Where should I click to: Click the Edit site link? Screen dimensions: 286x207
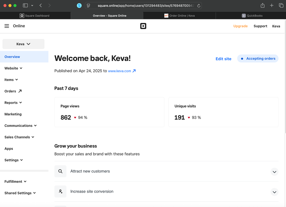(x=223, y=59)
